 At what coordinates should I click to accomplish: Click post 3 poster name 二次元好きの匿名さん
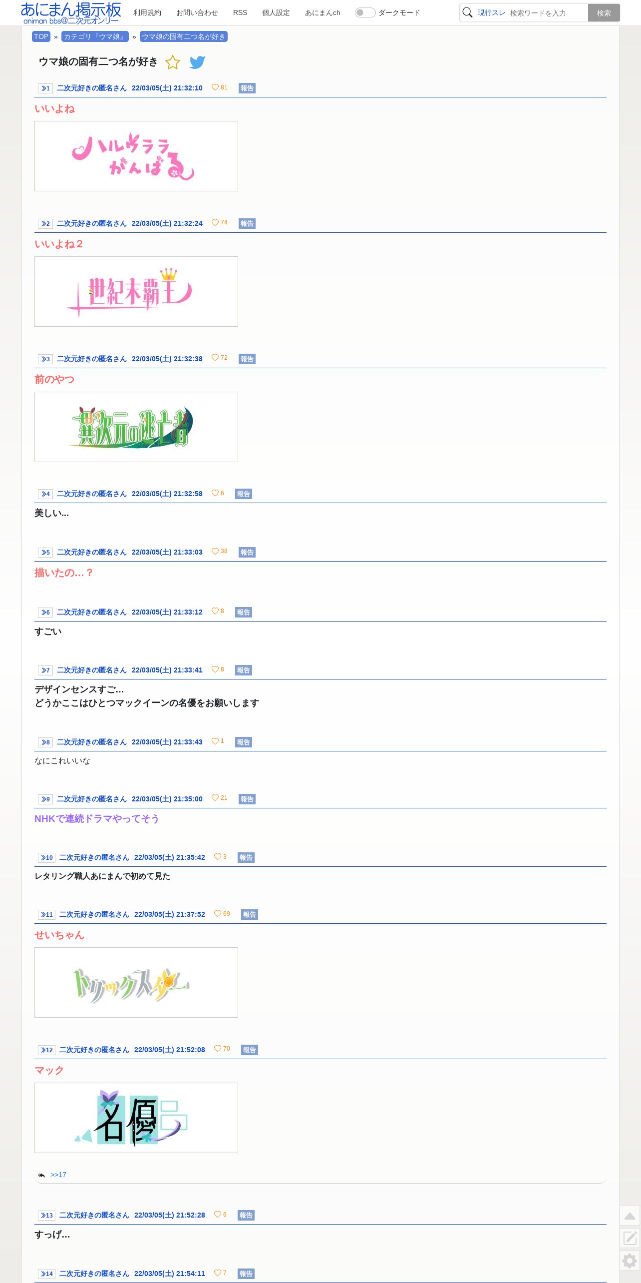92,359
